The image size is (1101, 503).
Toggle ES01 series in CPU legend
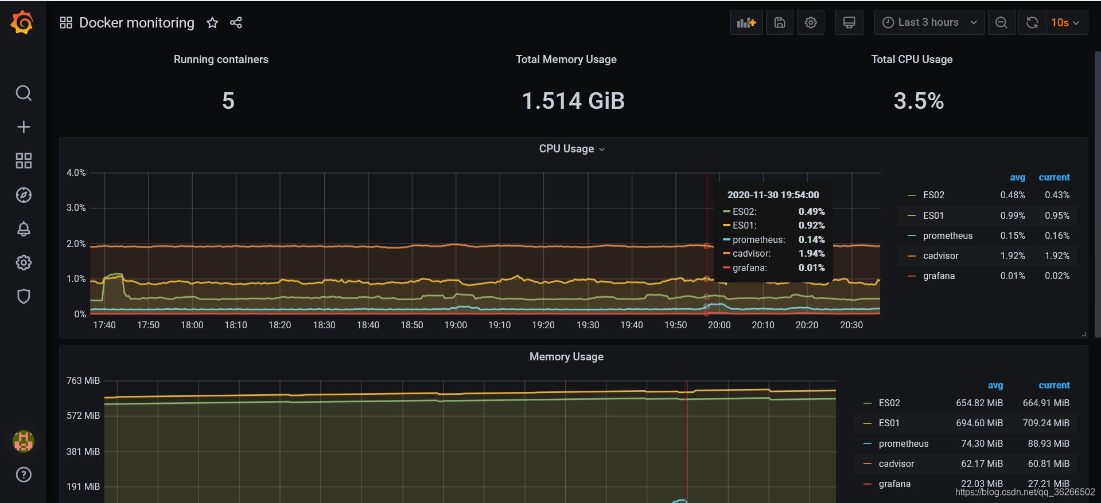(x=933, y=216)
